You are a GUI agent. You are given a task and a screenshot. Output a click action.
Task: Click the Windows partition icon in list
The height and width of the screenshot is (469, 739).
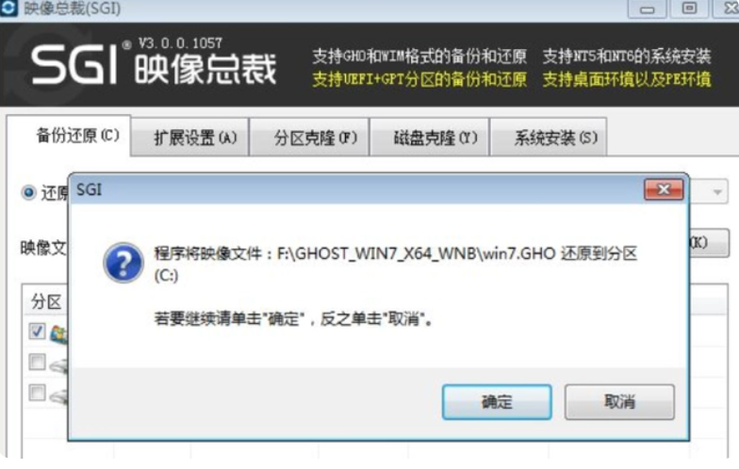pos(59,333)
